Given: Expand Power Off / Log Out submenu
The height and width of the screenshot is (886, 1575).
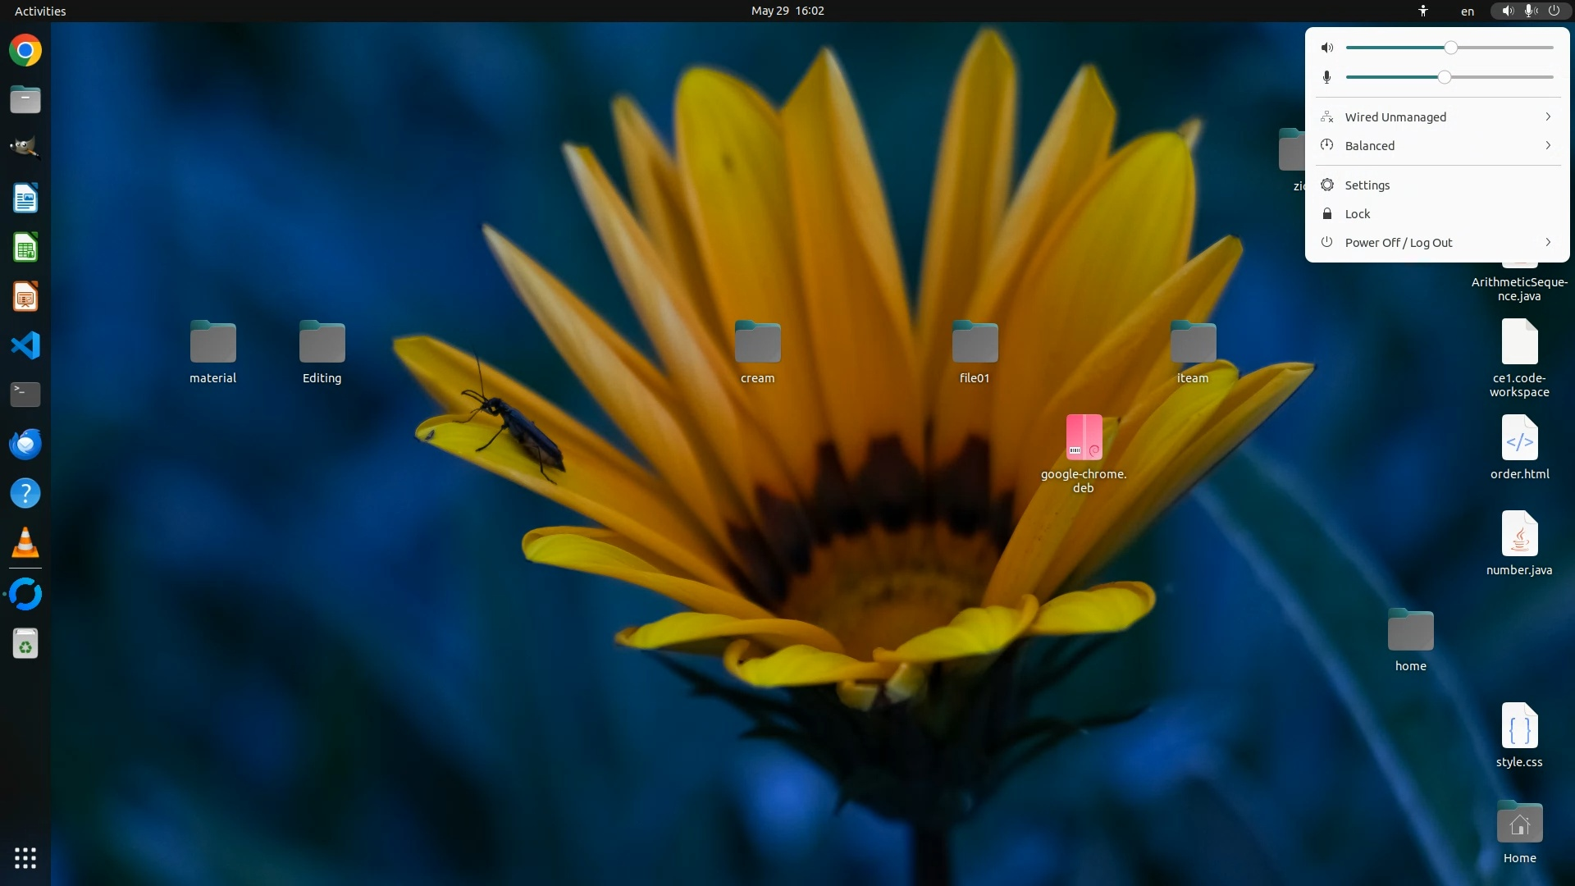Looking at the screenshot, I should [1548, 242].
